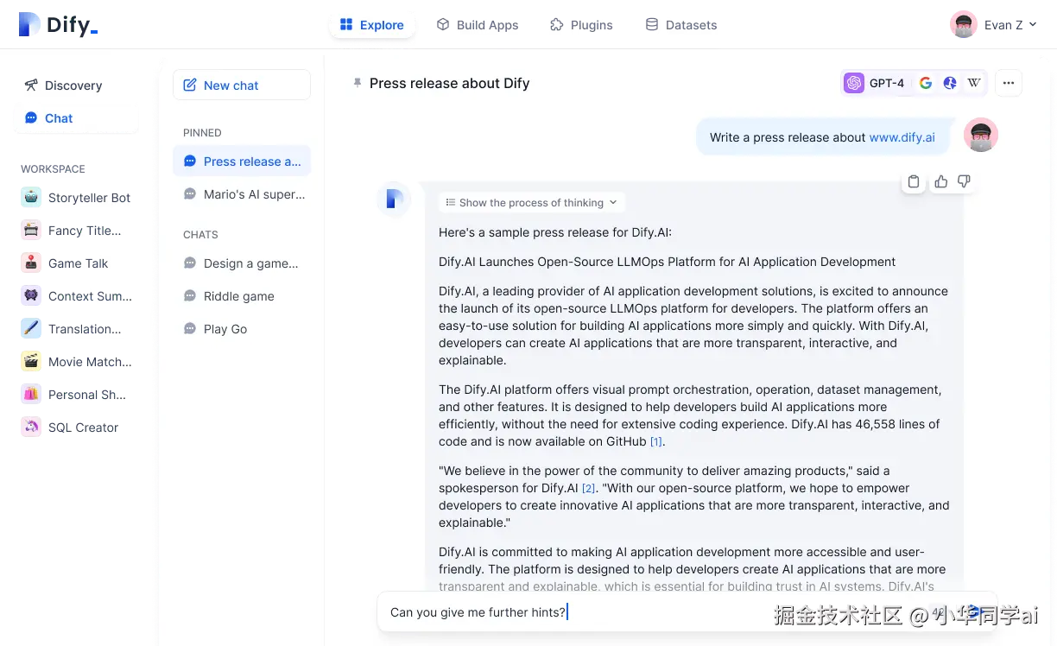Click the CHATS section label
The width and height of the screenshot is (1057, 646).
[x=200, y=235]
